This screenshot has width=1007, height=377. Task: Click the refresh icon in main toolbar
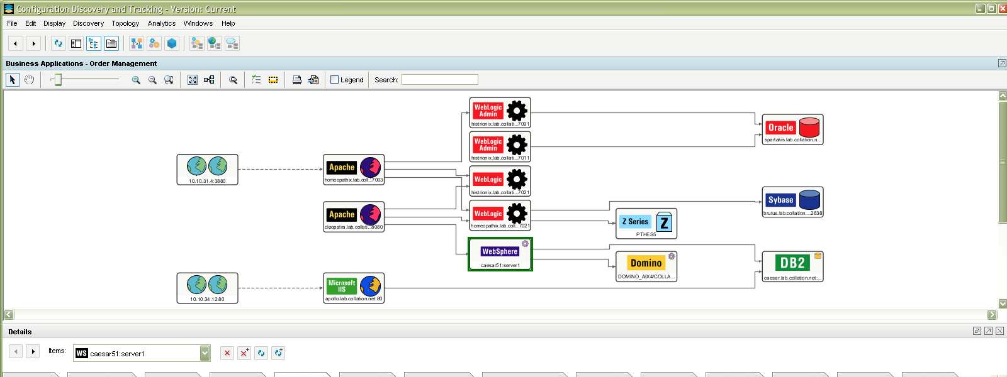pos(59,43)
